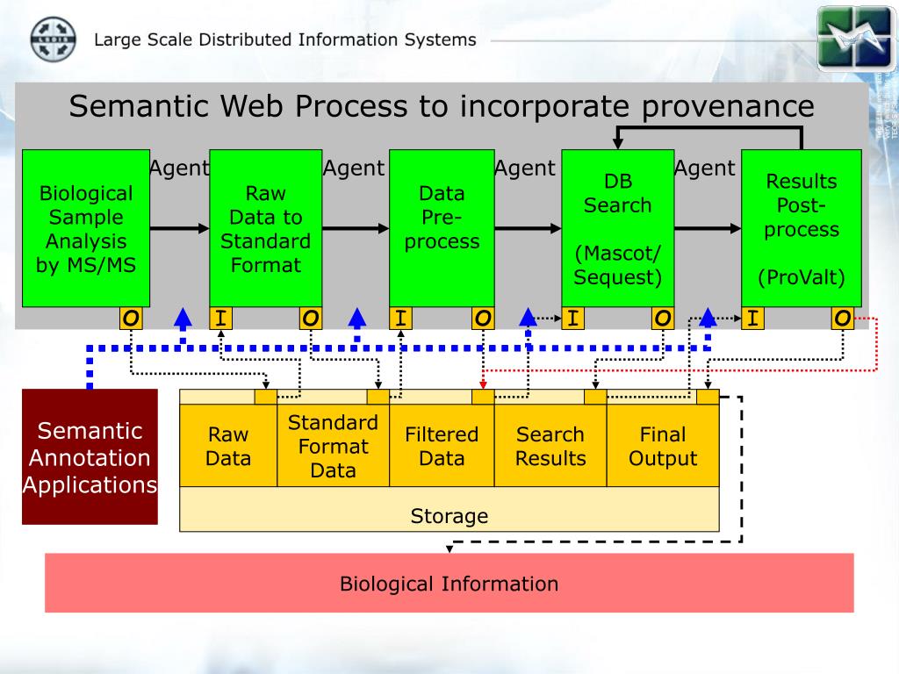Viewport: 899px width, 674px height.
Task: Click the slide title Semantic Web Process
Action: pyautogui.click(x=442, y=106)
